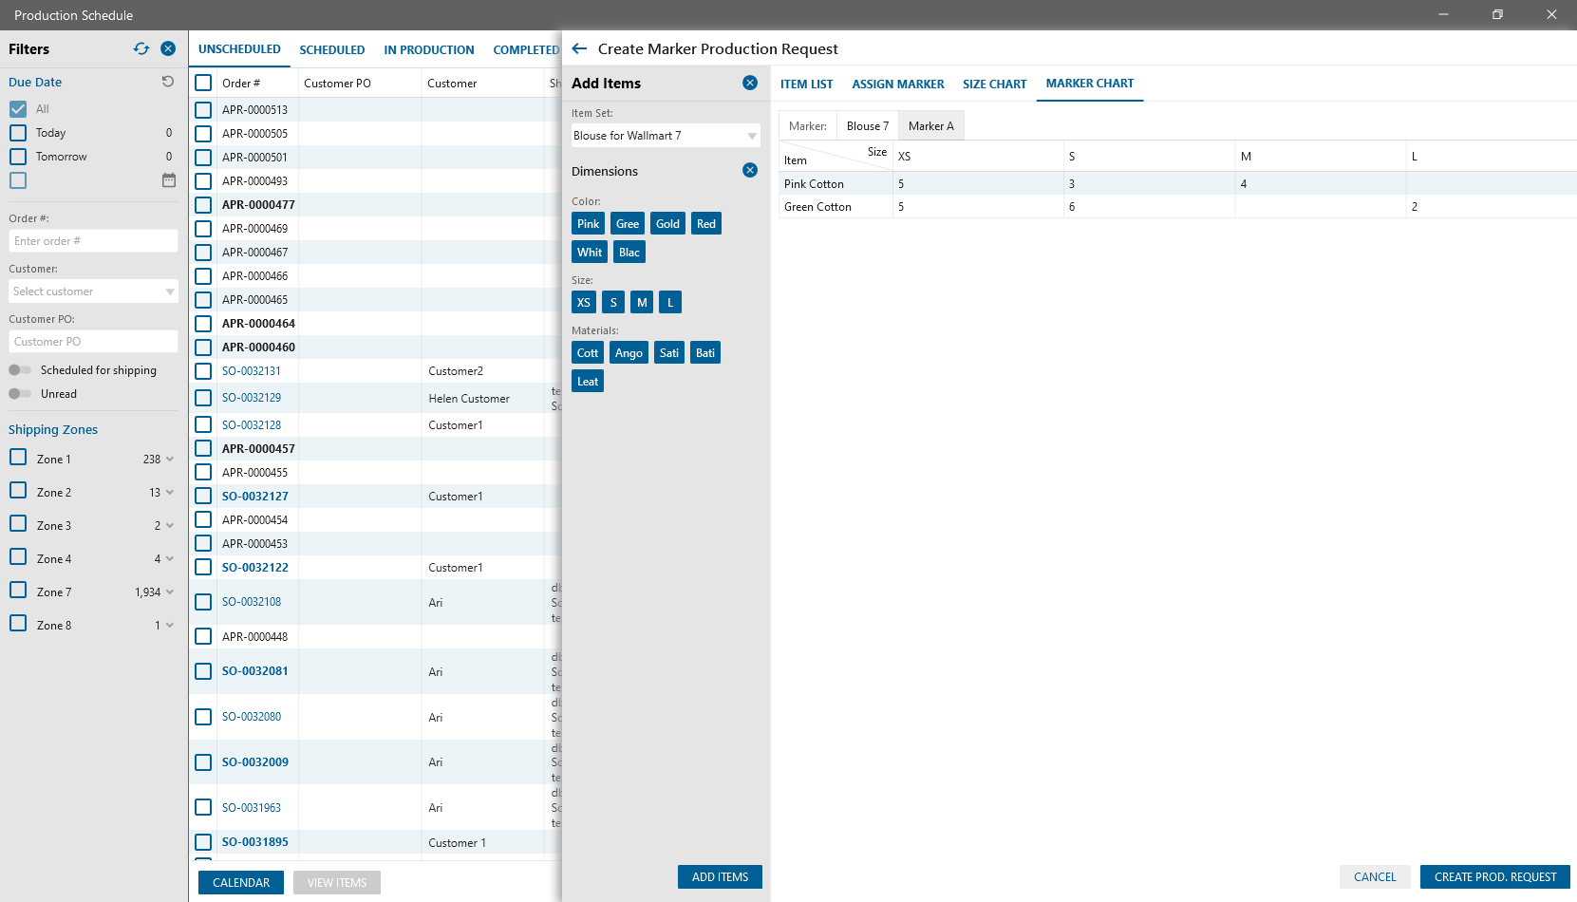
Task: Reset the Due Date filter
Action: click(x=168, y=82)
